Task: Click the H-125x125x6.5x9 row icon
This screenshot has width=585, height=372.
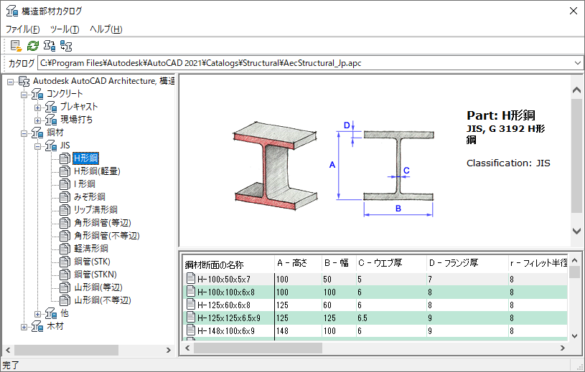Action: 191,317
